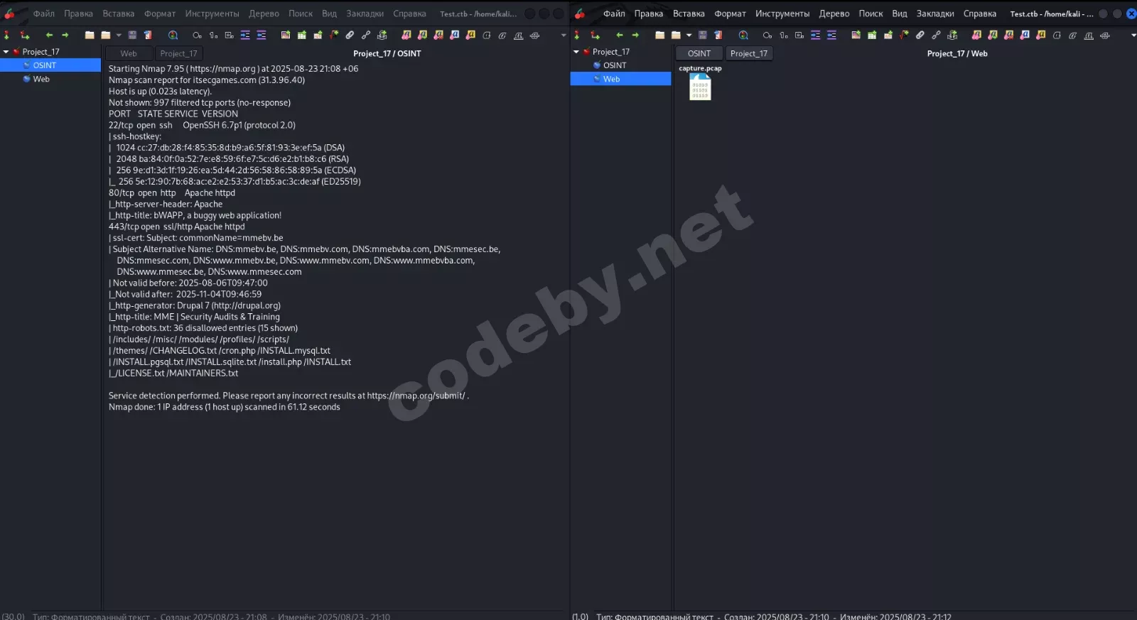1137x620 pixels.
Task: Increase indent via right window toolbar icon
Action: pos(815,35)
